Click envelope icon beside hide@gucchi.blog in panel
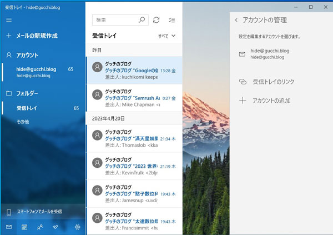The width and height of the screenshot is (333, 235). 242,54
